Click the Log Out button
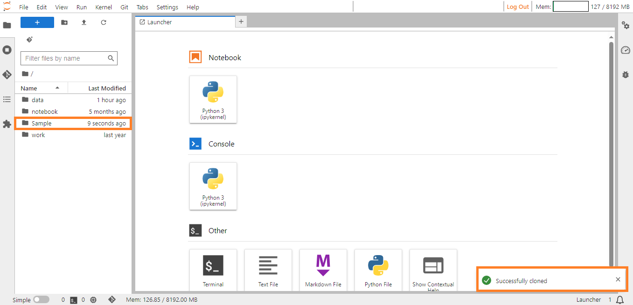Image resolution: width=633 pixels, height=305 pixels. pos(518,7)
